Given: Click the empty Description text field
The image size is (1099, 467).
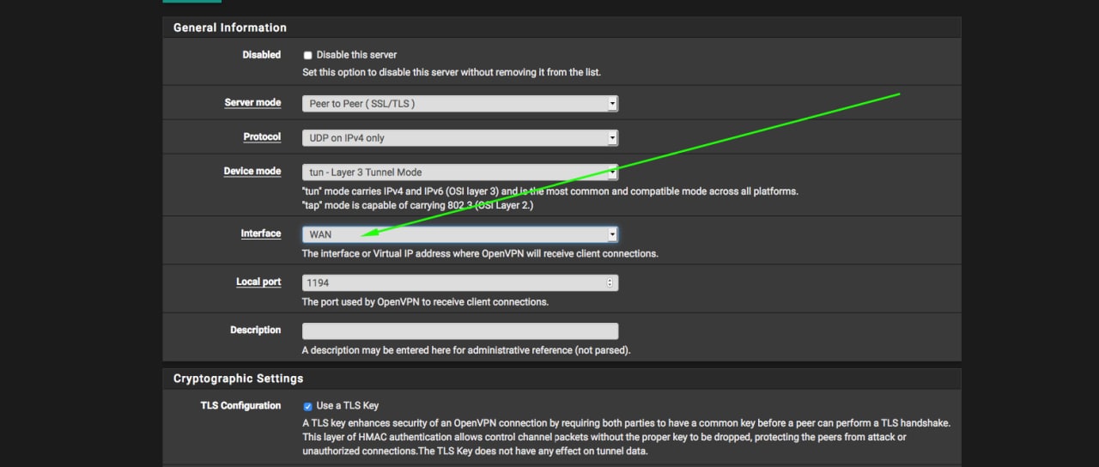Looking at the screenshot, I should click(460, 331).
